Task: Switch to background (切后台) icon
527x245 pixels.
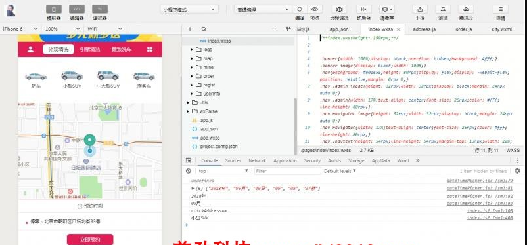Action: tap(363, 9)
